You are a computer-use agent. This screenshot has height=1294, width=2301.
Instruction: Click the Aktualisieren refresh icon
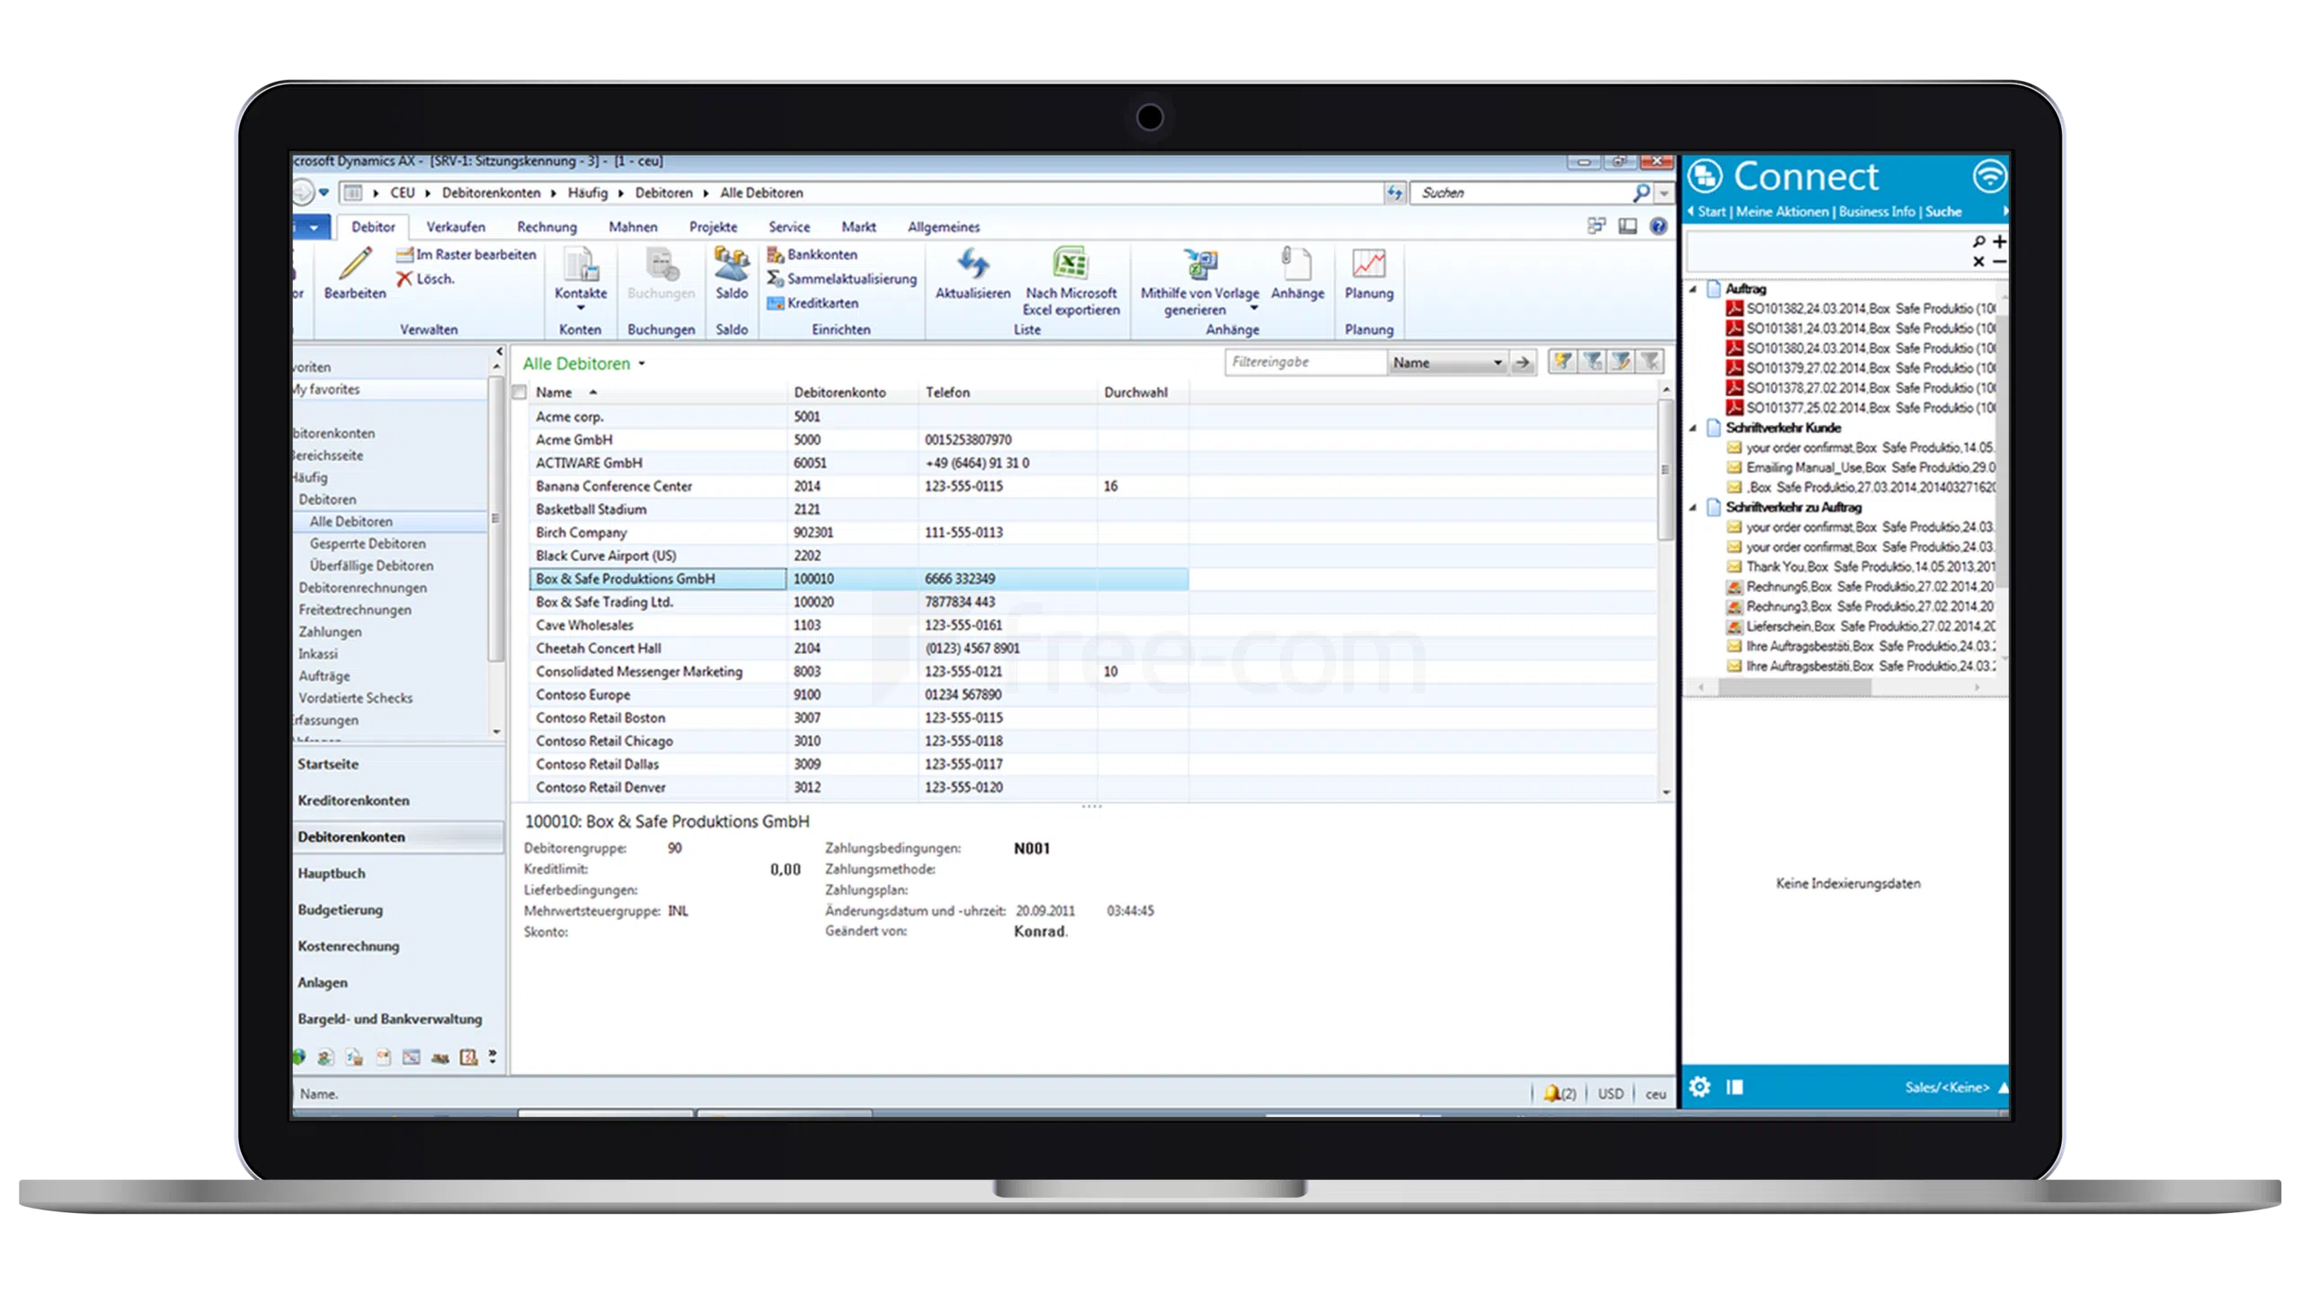click(973, 264)
